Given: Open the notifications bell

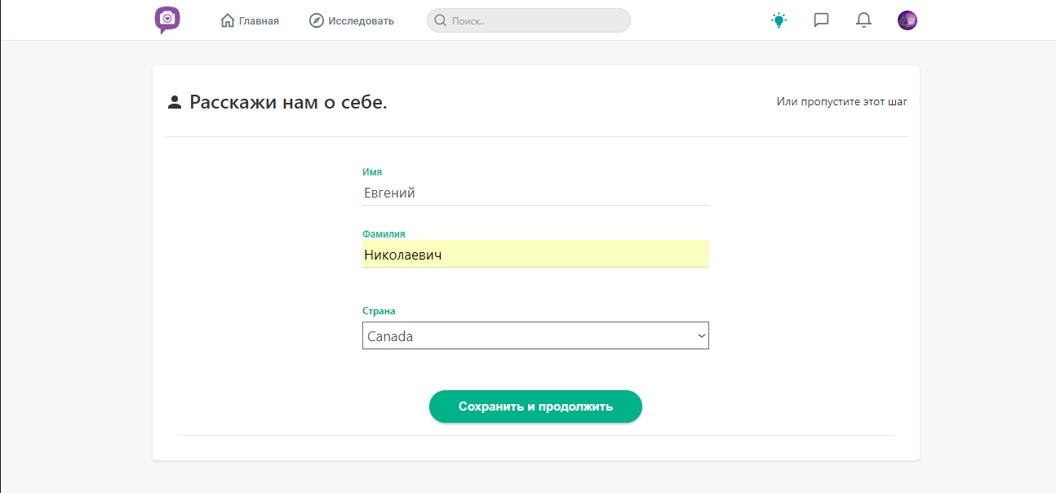Looking at the screenshot, I should pyautogui.click(x=863, y=20).
